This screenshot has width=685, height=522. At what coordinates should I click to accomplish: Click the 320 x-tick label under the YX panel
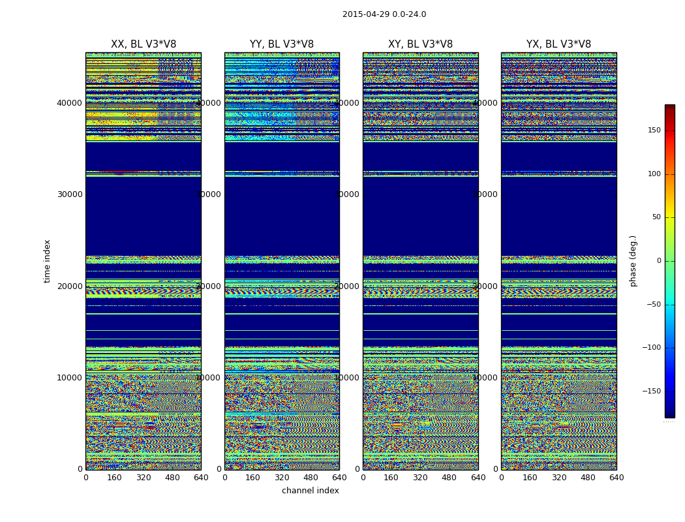click(559, 478)
